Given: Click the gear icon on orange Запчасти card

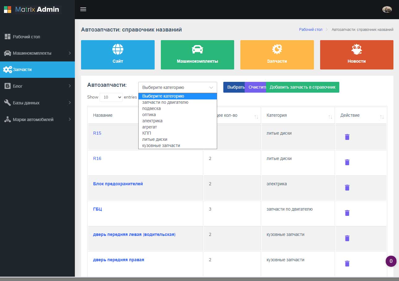Looking at the screenshot, I should point(277,49).
